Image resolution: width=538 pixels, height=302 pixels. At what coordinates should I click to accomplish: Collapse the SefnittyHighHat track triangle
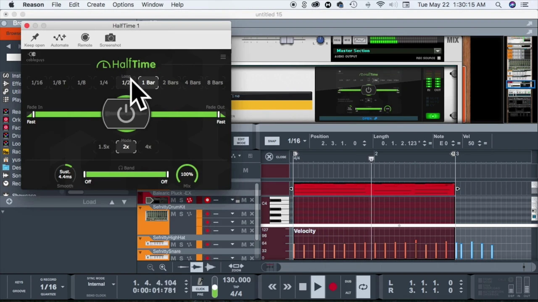click(x=140, y=238)
